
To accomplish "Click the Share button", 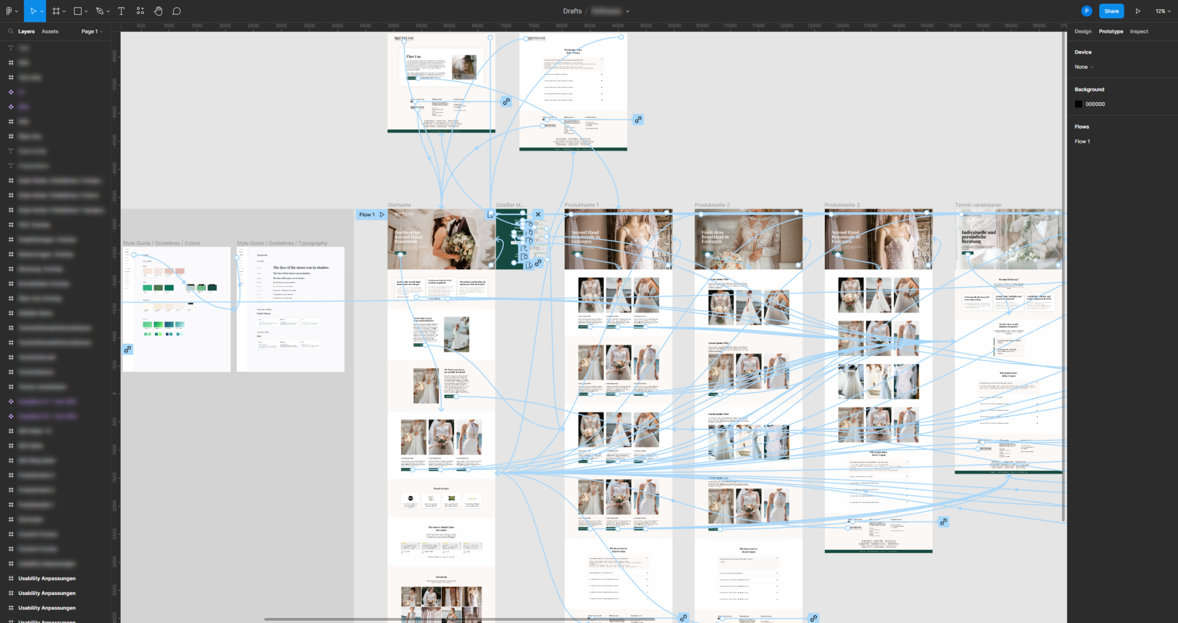I will pos(1111,10).
